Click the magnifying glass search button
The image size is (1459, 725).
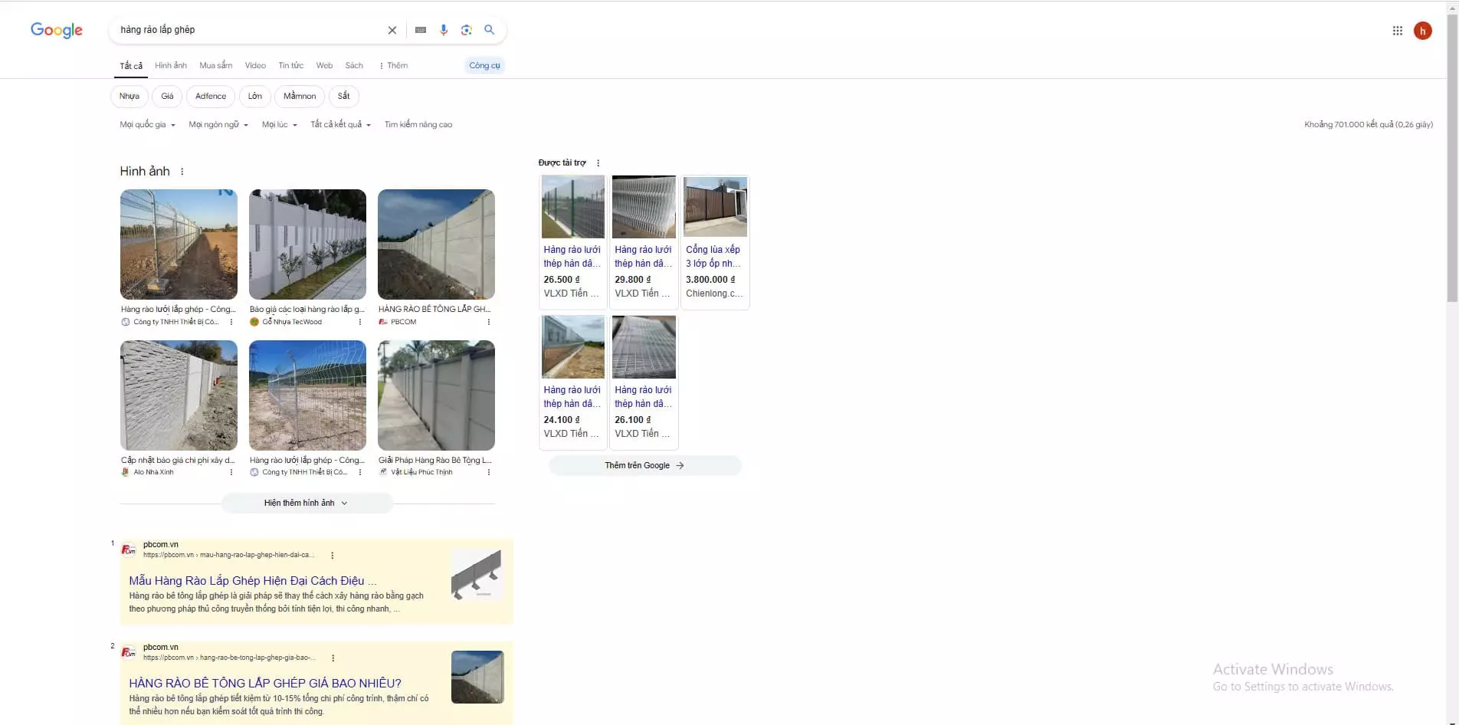click(x=489, y=30)
